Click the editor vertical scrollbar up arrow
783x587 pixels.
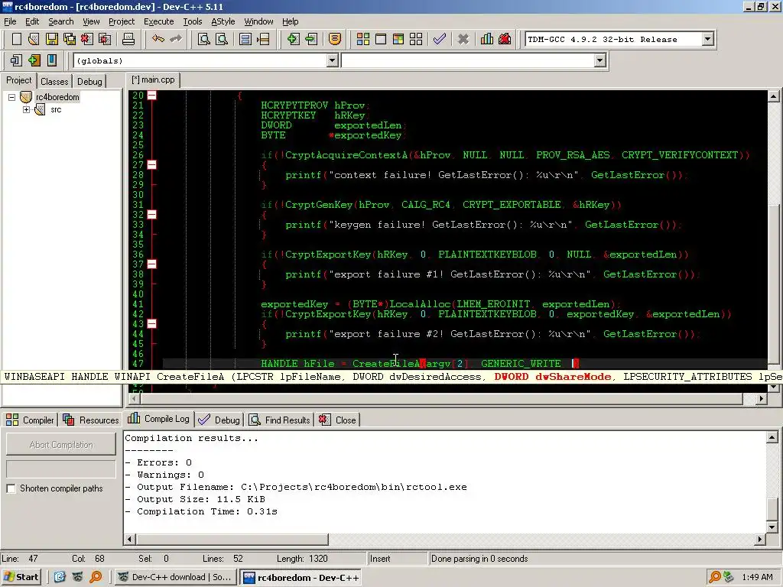click(773, 97)
